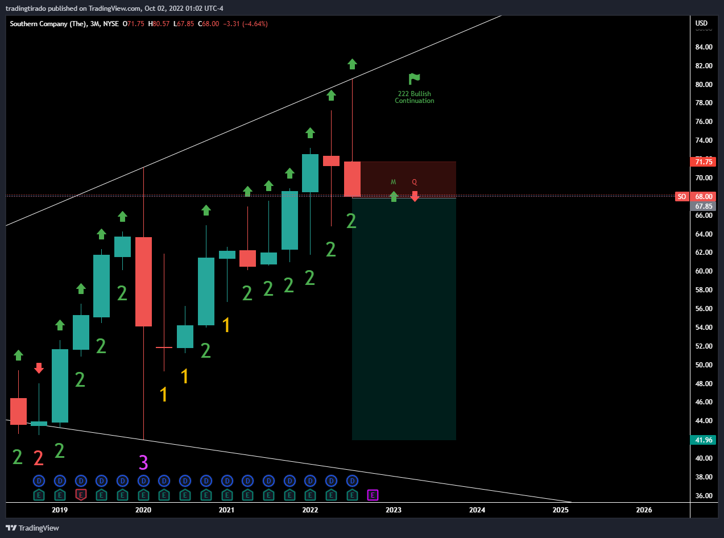The height and width of the screenshot is (538, 724).
Task: Select the leftmost blue dividend D marker
Action: click(x=39, y=481)
